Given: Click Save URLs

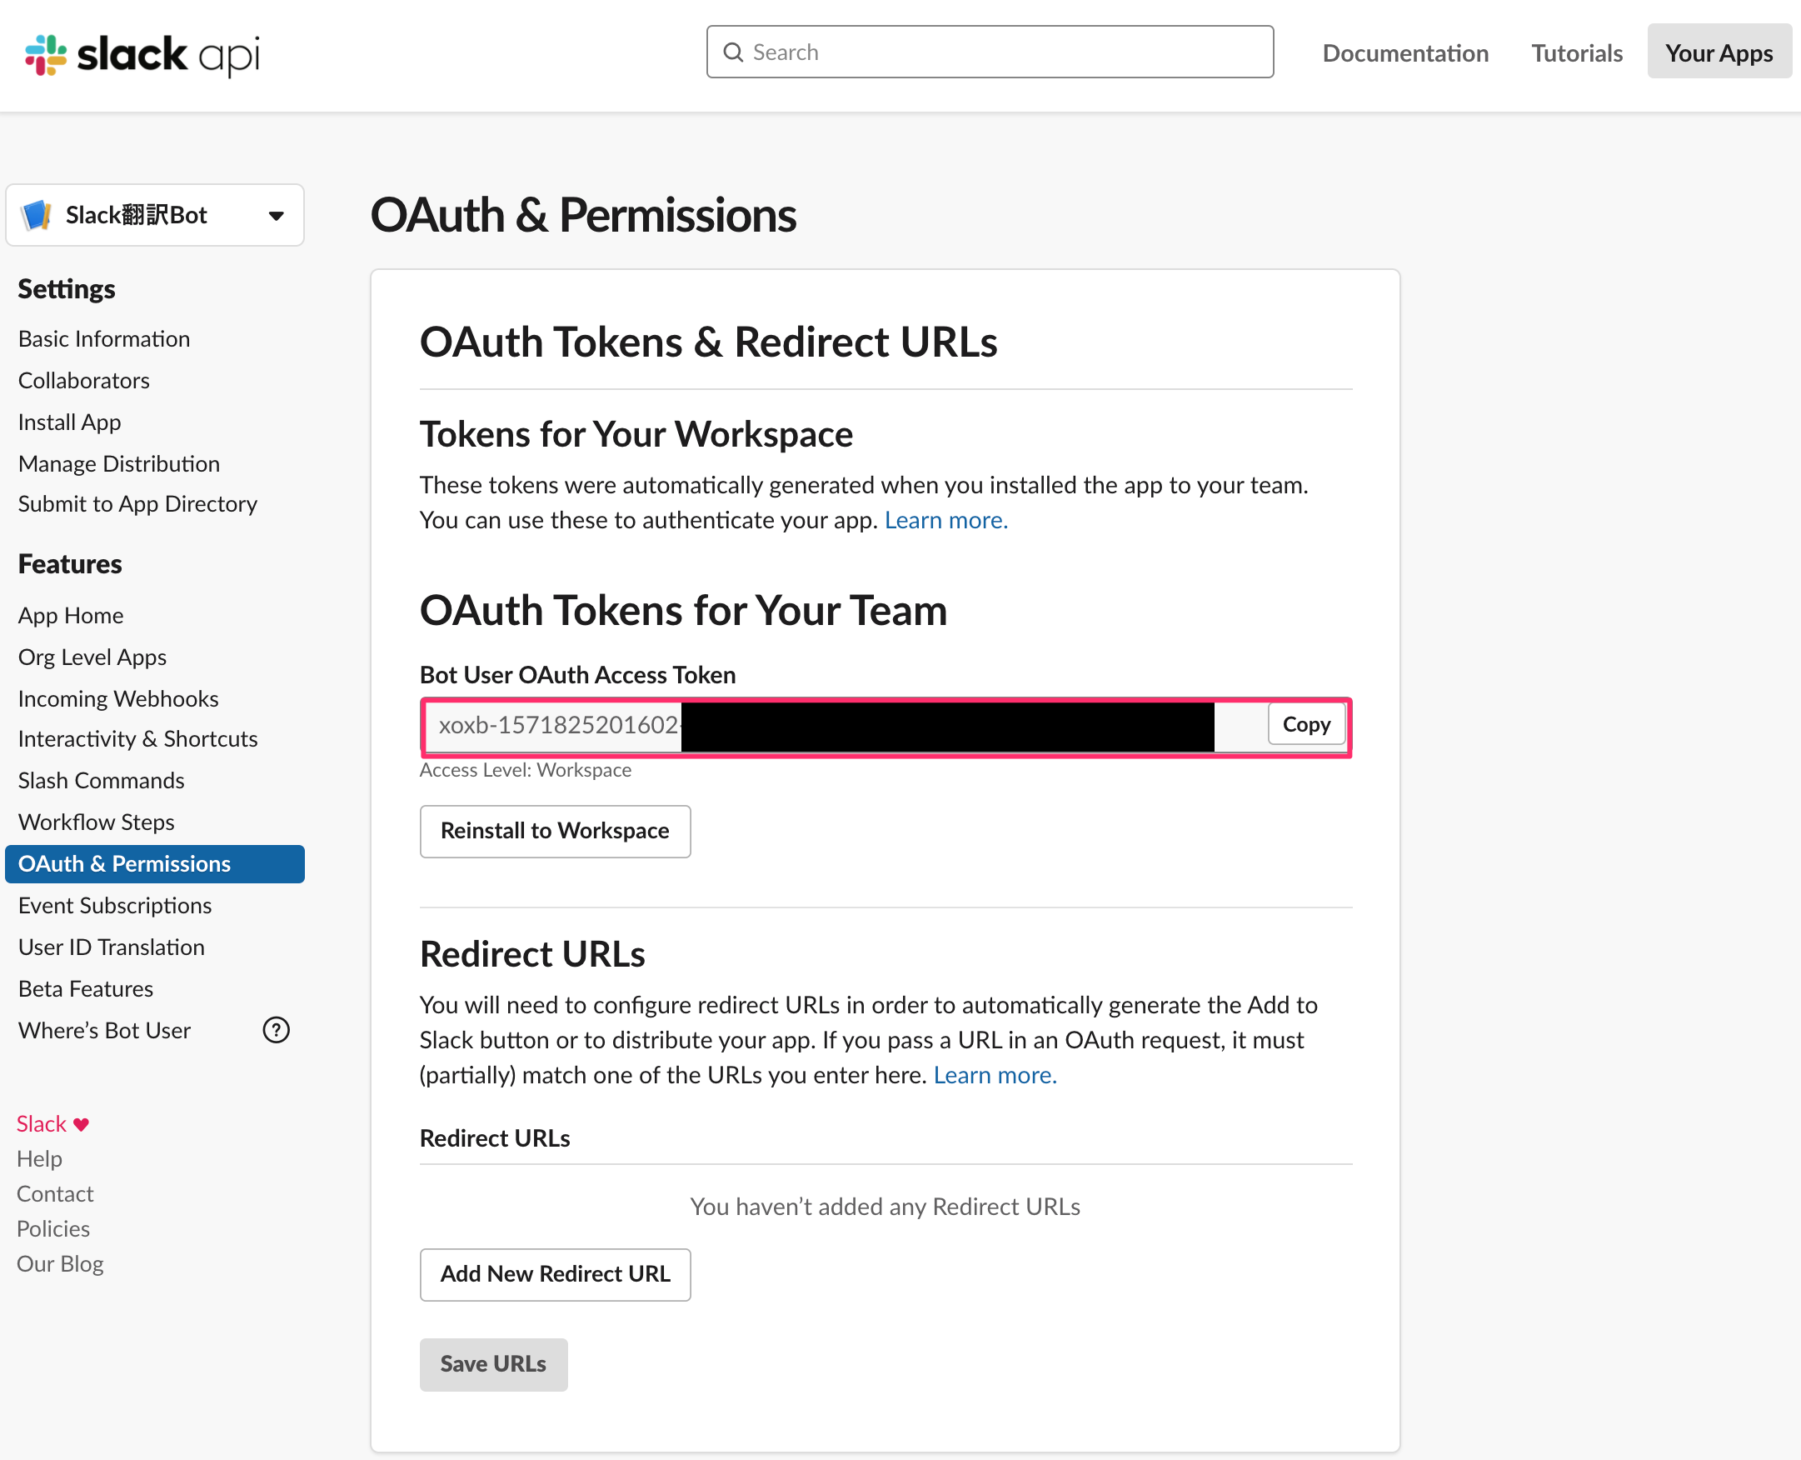Looking at the screenshot, I should (492, 1364).
